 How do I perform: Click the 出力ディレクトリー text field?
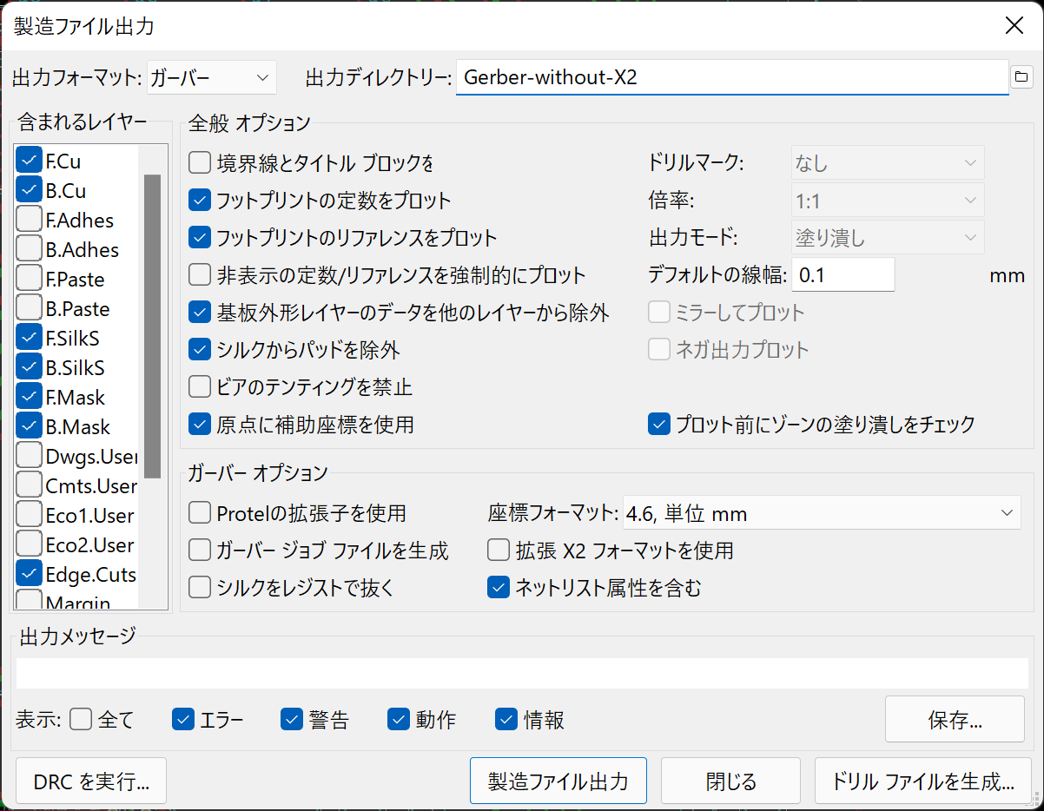pyautogui.click(x=731, y=77)
